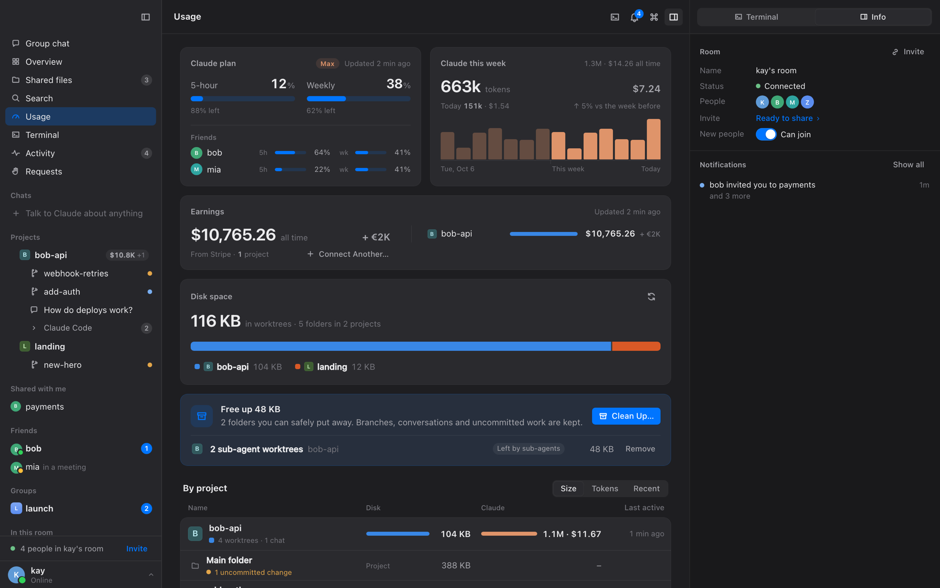
Task: Click the Weekly usage progress bar
Action: click(x=359, y=99)
